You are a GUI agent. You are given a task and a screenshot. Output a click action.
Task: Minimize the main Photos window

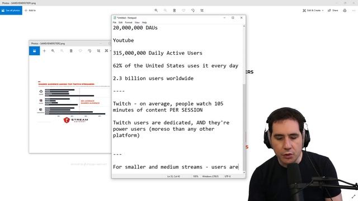(337, 3)
